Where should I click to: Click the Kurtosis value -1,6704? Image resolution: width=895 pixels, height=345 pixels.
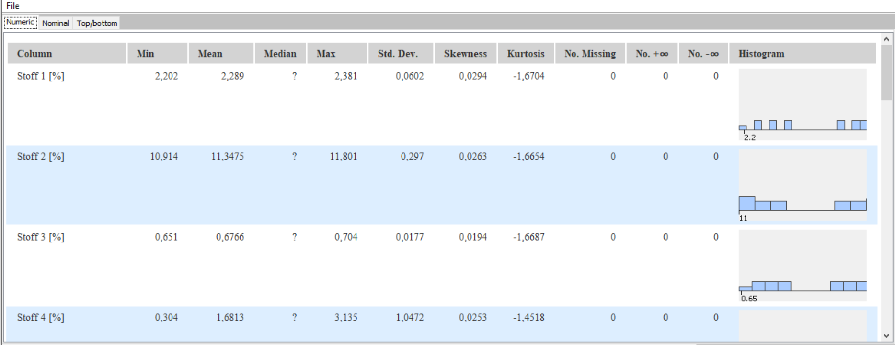point(528,76)
